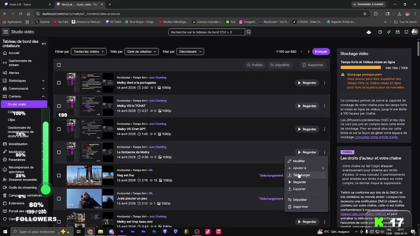This screenshot has width=420, height=236.
Task: Open options menu for Melky est trop beau smr
Action: click(x=325, y=222)
